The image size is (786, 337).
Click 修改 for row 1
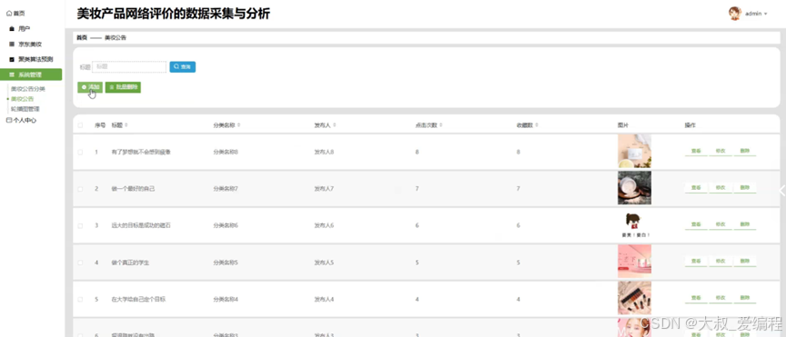pyautogui.click(x=720, y=151)
